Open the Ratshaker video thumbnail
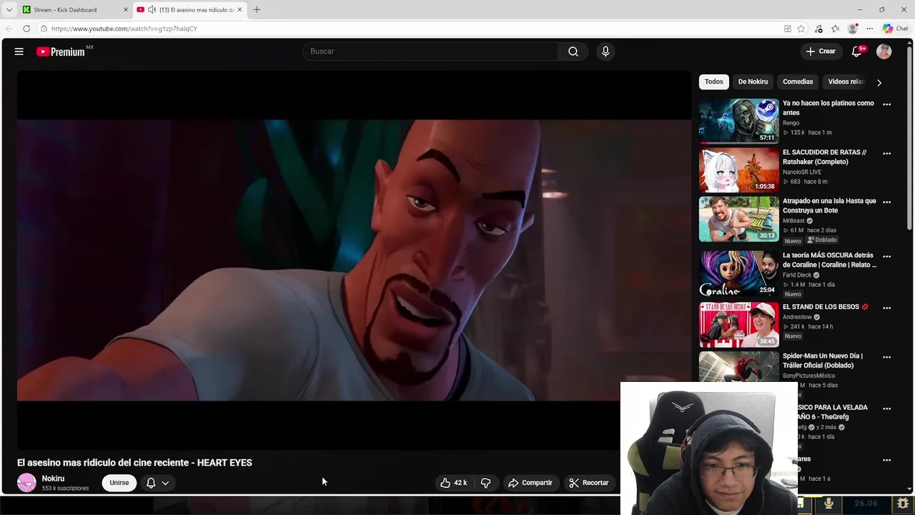This screenshot has height=515, width=915. point(738,170)
